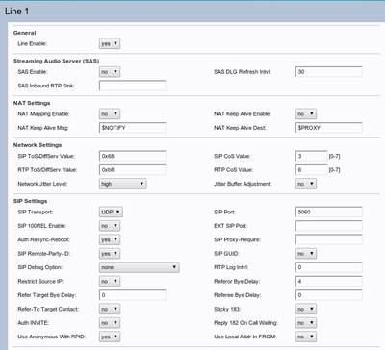Click the EXT SIP Port field
This screenshot has width=385, height=350.
coord(329,226)
